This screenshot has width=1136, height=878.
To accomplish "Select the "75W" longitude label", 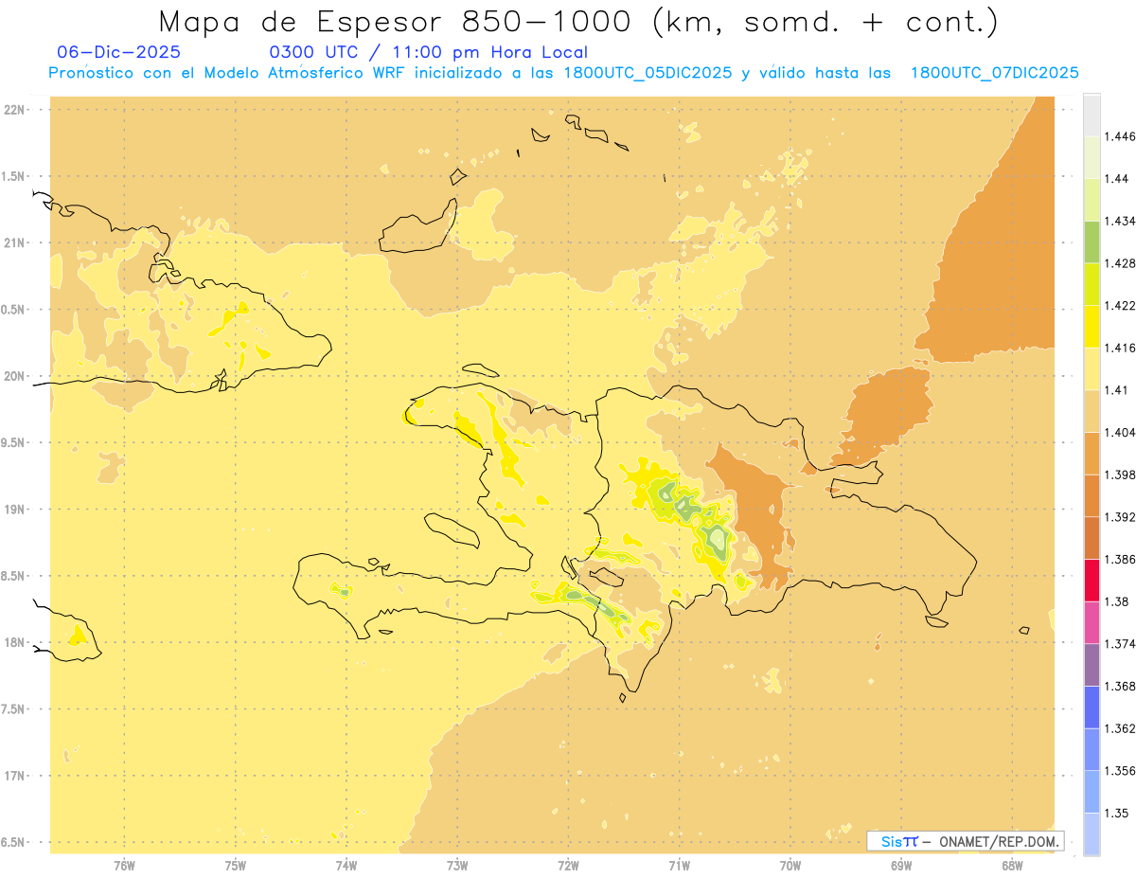I will click(x=236, y=865).
